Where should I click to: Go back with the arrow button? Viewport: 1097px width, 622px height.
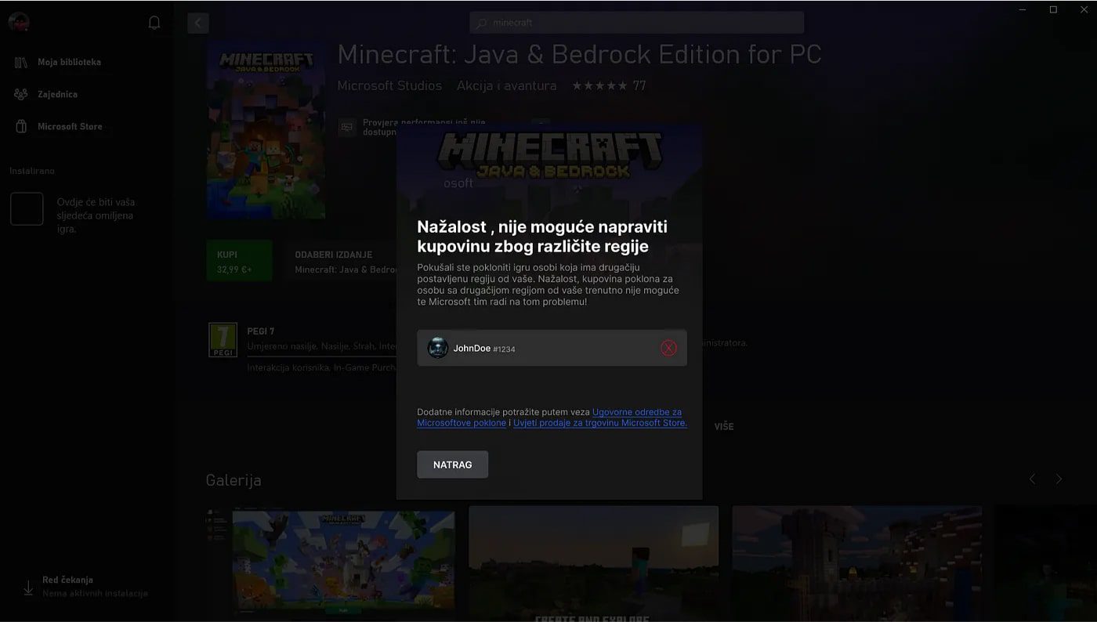pyautogui.click(x=197, y=23)
